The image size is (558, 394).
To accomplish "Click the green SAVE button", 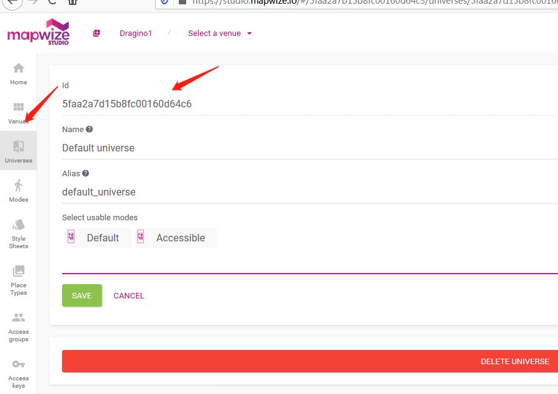I will coord(82,295).
